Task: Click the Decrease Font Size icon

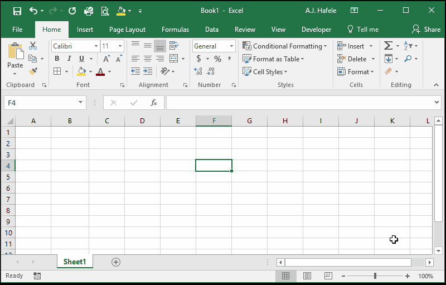Action: click(x=119, y=59)
